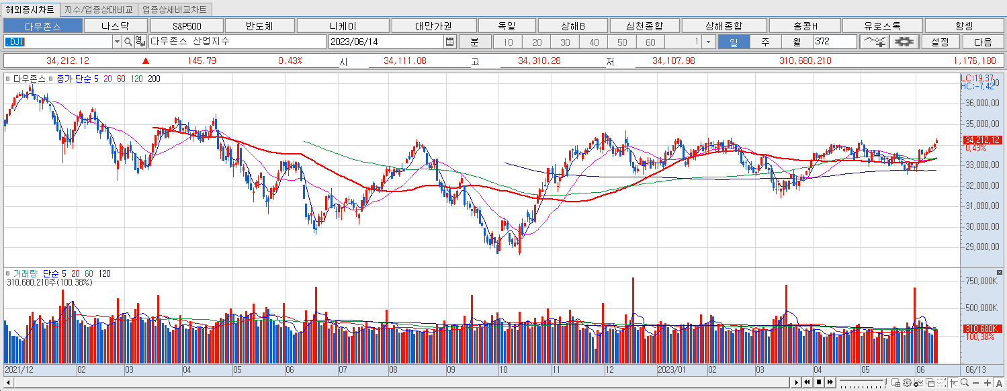Open the symbol search magnifier icon
1007x391 pixels.
[128, 42]
